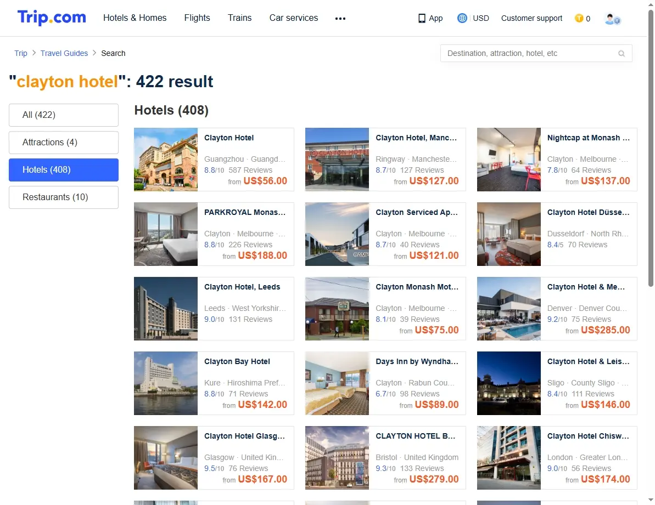Click the Trip Coins gold icon
The height and width of the screenshot is (505, 655).
pos(579,18)
